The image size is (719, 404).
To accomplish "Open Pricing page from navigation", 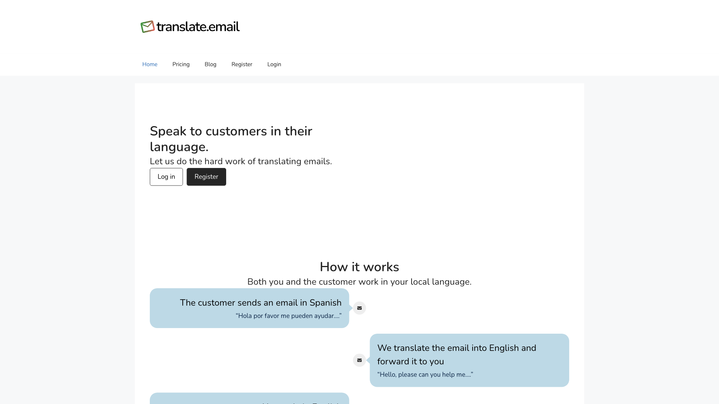I will 181,64.
